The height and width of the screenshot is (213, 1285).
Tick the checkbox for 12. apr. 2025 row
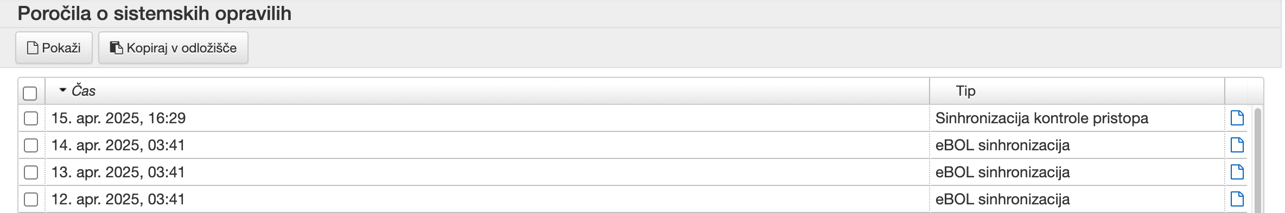31,199
